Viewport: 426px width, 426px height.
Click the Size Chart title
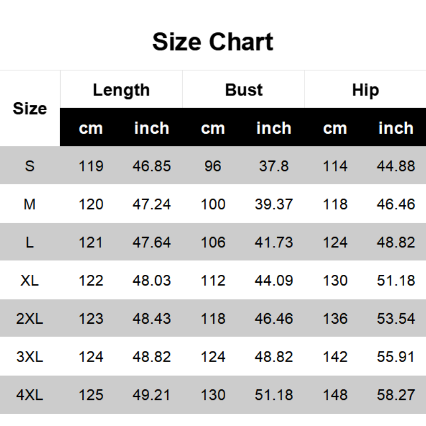click(212, 42)
